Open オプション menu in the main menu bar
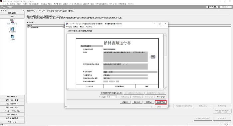 tap(113, 4)
